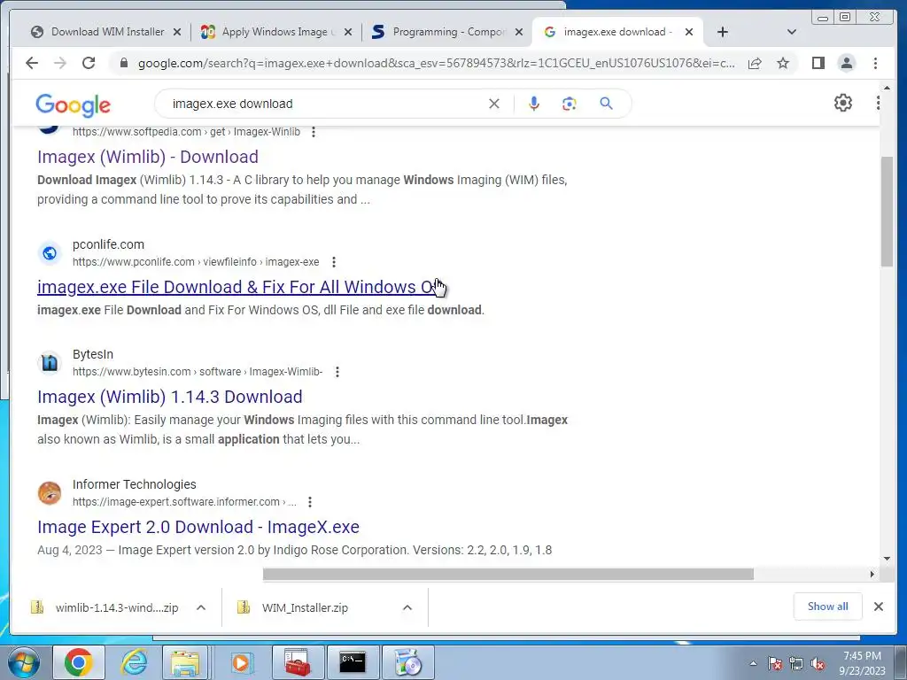Screen dimensions: 907x680
Task: Go back to previous page
Action: [x=32, y=63]
